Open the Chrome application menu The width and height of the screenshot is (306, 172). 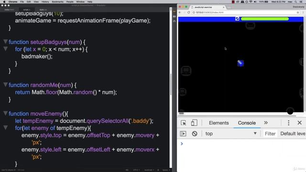pos(13,2)
